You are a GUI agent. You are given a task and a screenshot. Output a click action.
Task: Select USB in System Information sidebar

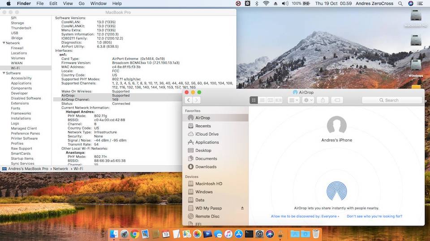click(14, 33)
